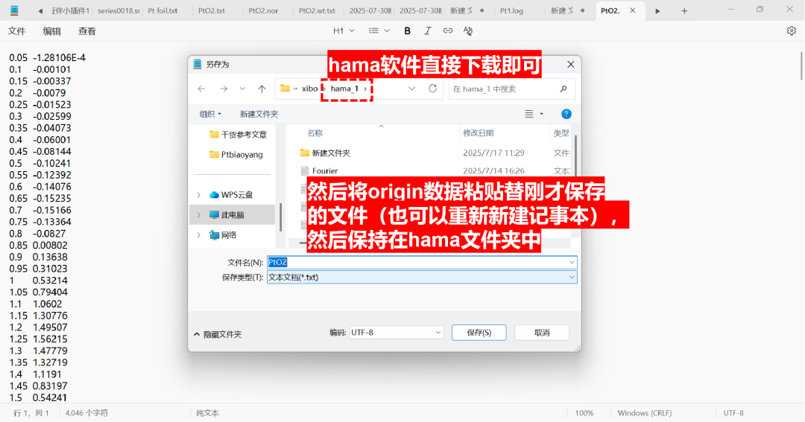Expand the address bar path dropdown
The height and width of the screenshot is (422, 805).
pos(411,89)
